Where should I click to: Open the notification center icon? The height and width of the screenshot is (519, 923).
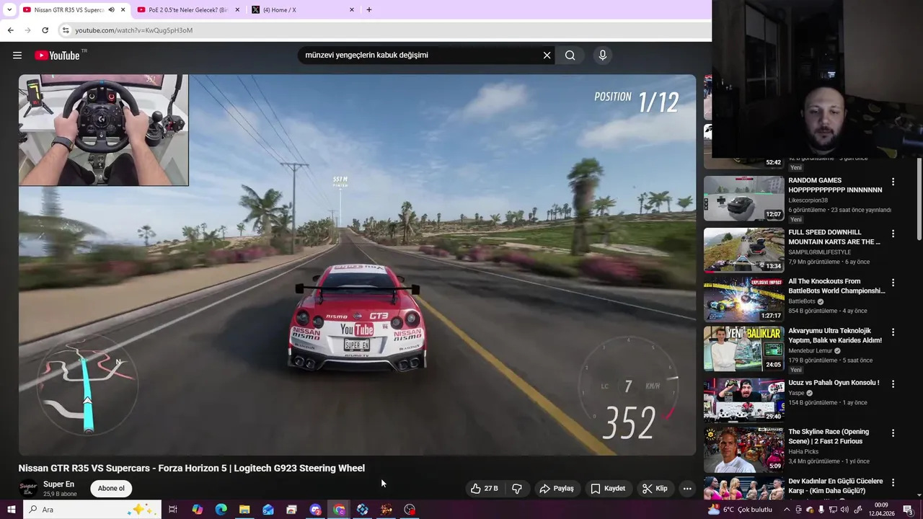point(908,510)
